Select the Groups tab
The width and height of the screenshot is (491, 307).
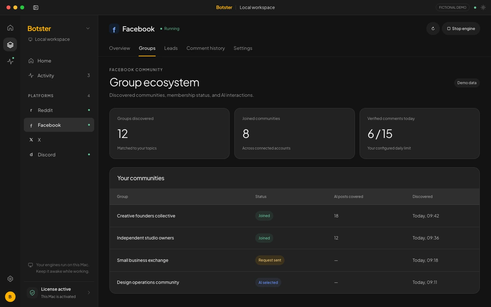pyautogui.click(x=147, y=48)
